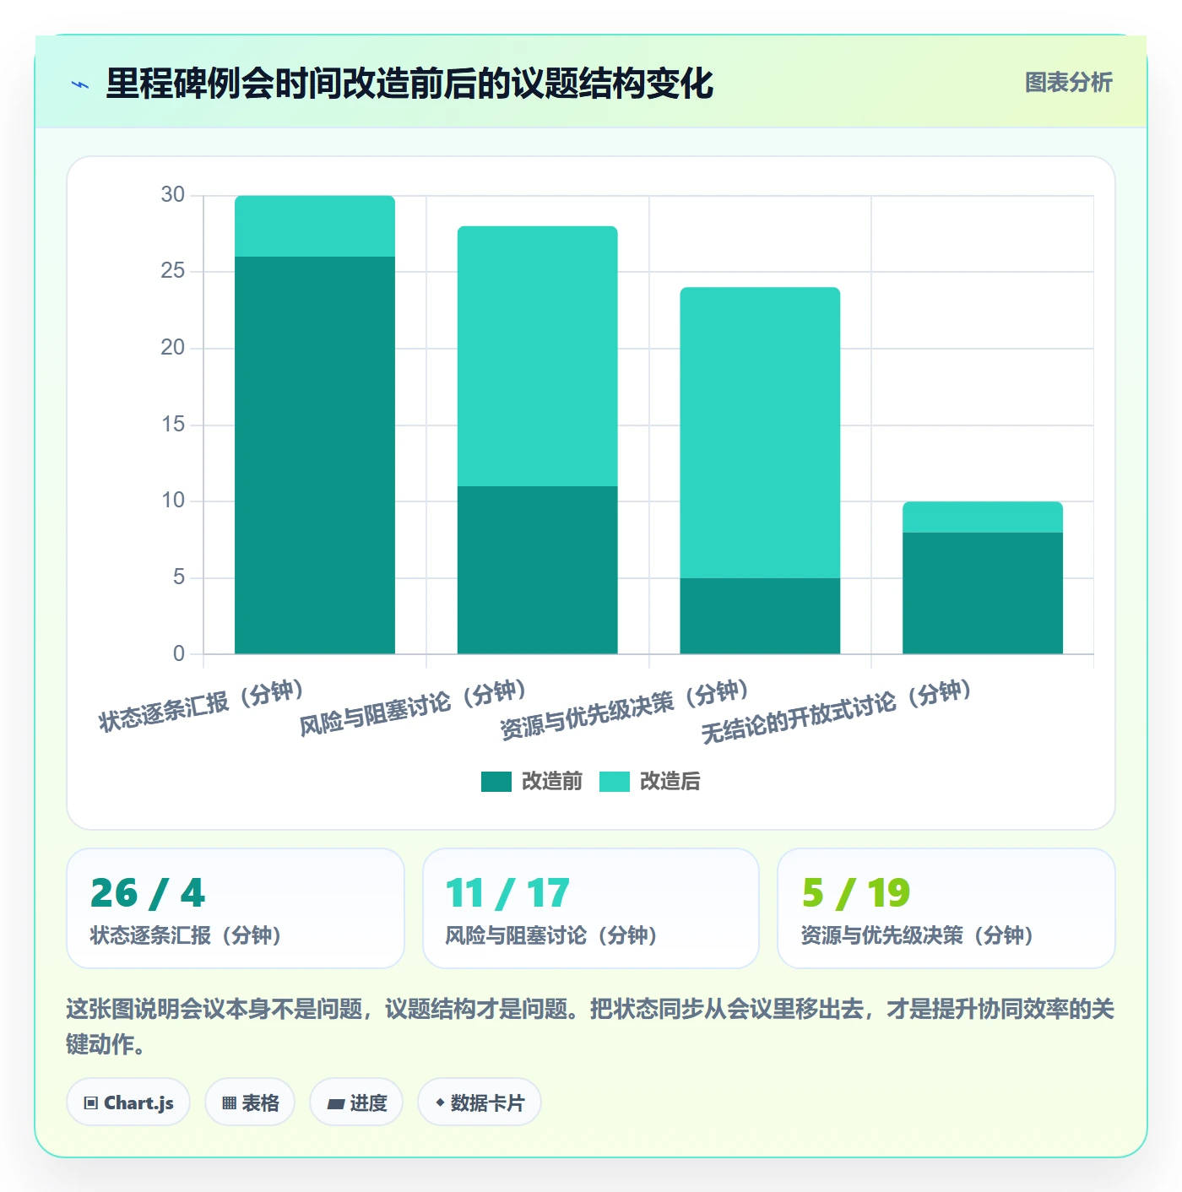Click the 图表分析 label in the header
1182x1192 pixels.
tap(1069, 83)
